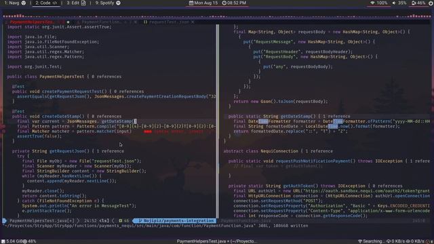434x244 pixels.
Task: Click the class name PaymentHelpersTest
Action: [62, 77]
